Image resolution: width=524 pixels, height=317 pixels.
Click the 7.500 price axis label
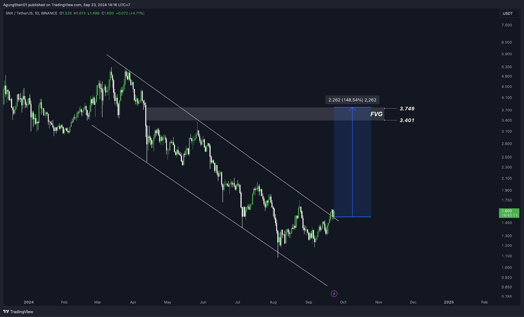tap(506, 25)
